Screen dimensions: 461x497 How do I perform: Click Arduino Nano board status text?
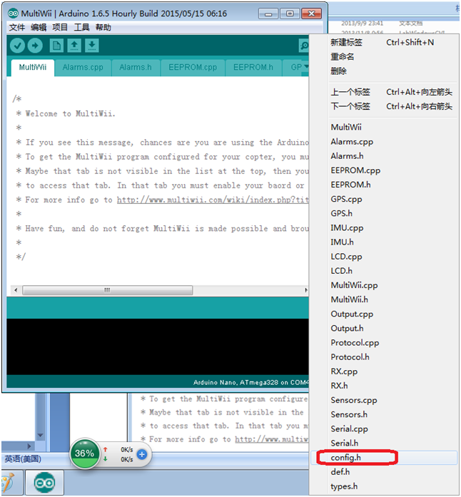pos(250,383)
